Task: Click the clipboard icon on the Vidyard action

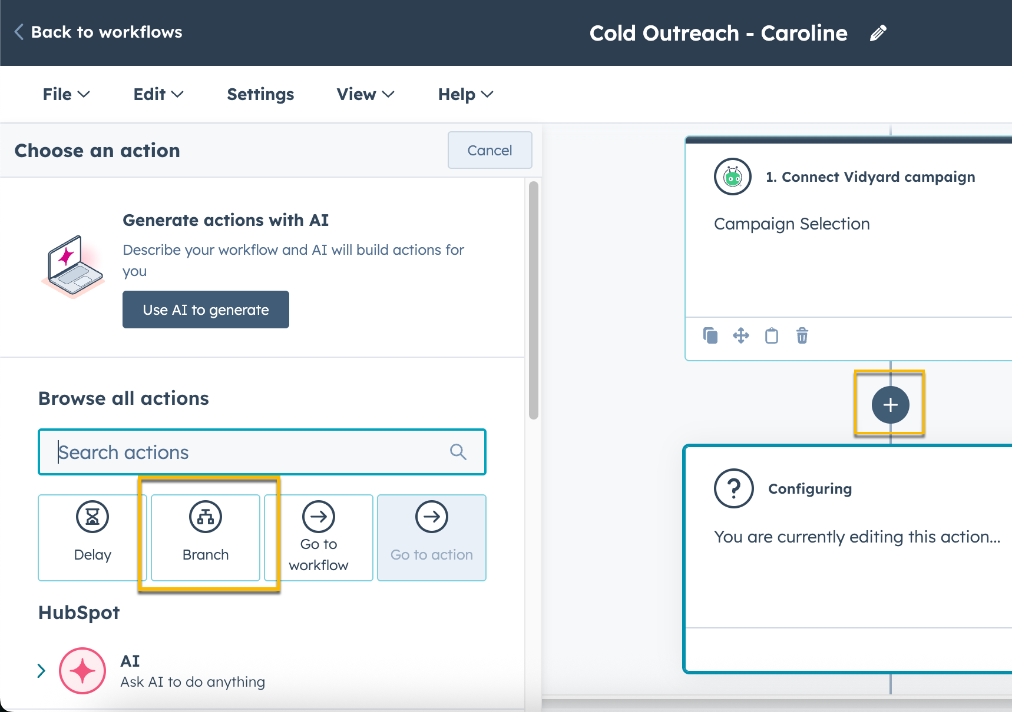Action: (x=772, y=335)
